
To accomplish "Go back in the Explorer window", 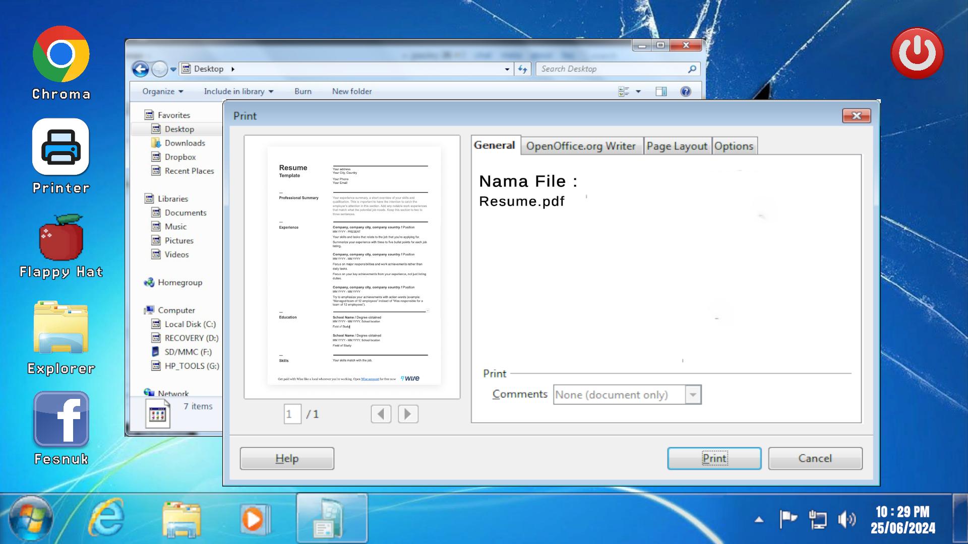I will (x=141, y=69).
